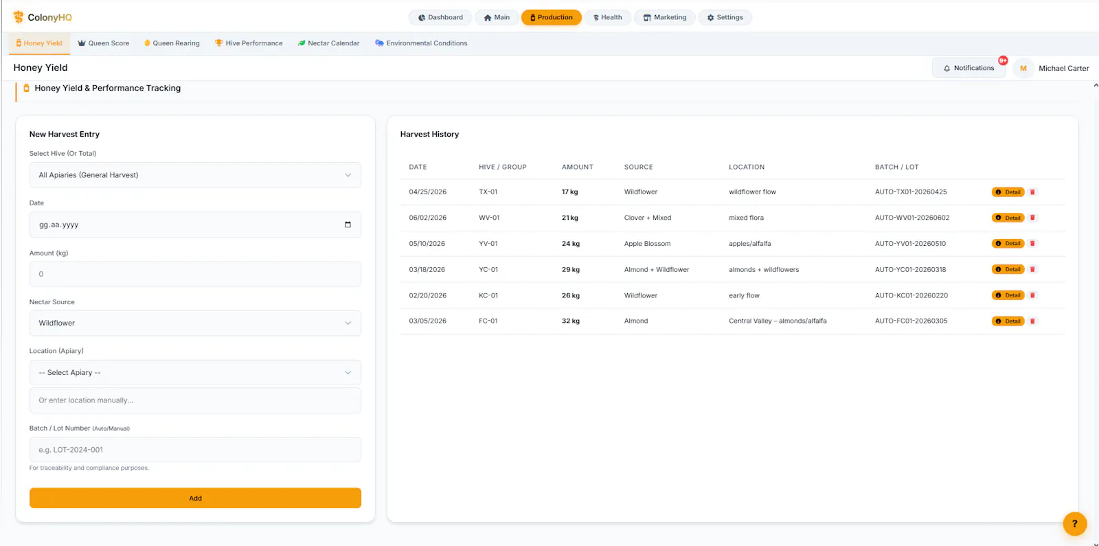View Detail for KC-01 harvest

(1008, 295)
